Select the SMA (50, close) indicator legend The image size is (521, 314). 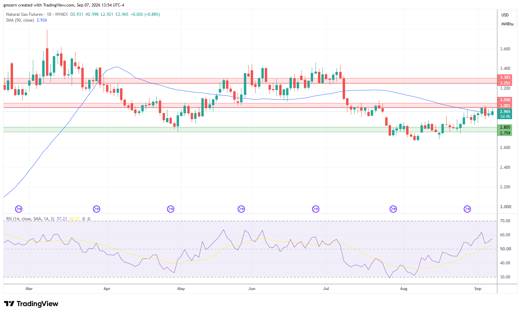(x=20, y=20)
